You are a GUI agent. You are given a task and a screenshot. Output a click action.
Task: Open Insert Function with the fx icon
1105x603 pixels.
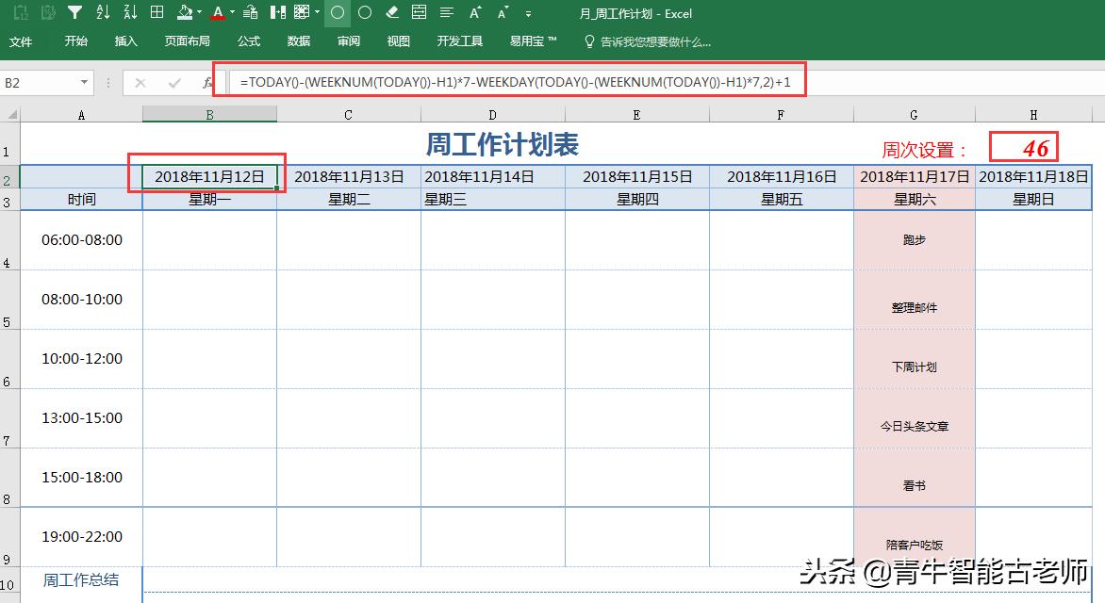207,81
